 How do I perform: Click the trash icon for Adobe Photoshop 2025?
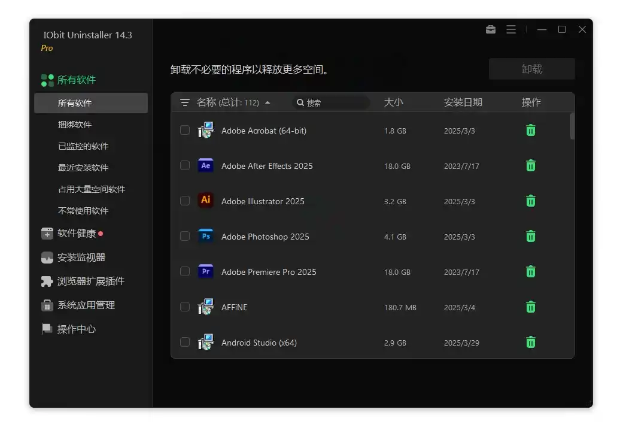[531, 237]
